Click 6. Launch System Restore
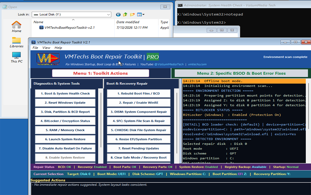The image size is (311, 195). point(65,139)
